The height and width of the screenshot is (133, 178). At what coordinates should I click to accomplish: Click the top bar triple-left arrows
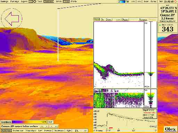(133, 1)
